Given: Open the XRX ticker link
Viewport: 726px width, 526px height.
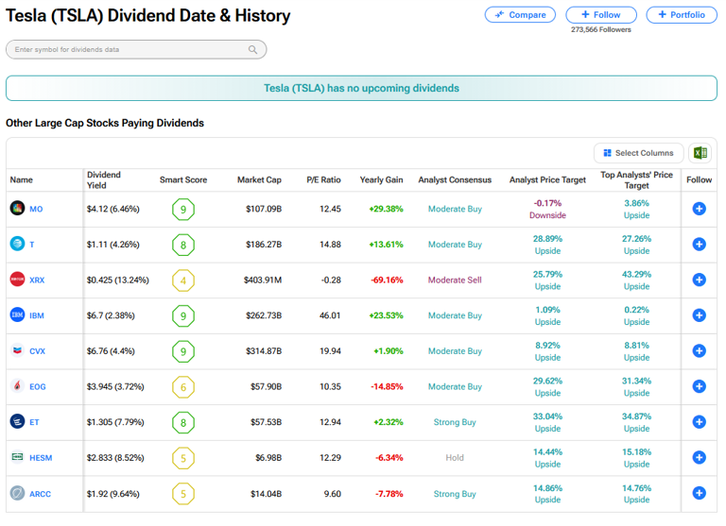Looking at the screenshot, I should click(x=37, y=280).
